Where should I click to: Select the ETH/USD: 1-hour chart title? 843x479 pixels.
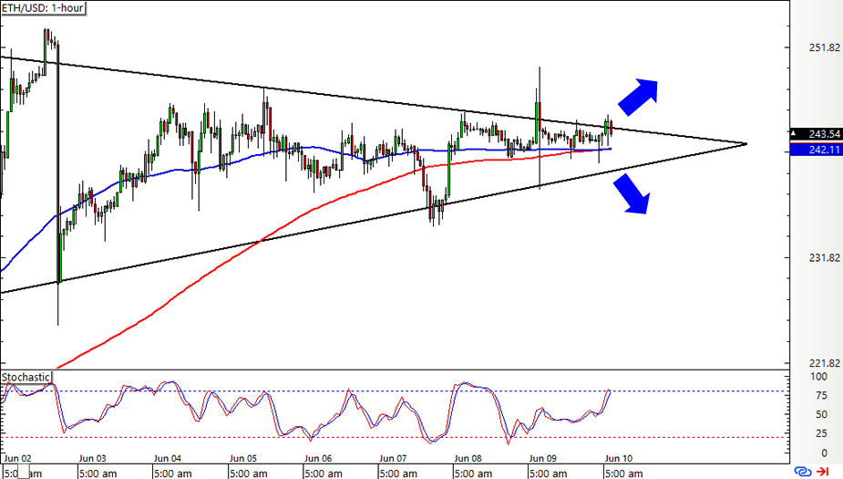point(43,8)
